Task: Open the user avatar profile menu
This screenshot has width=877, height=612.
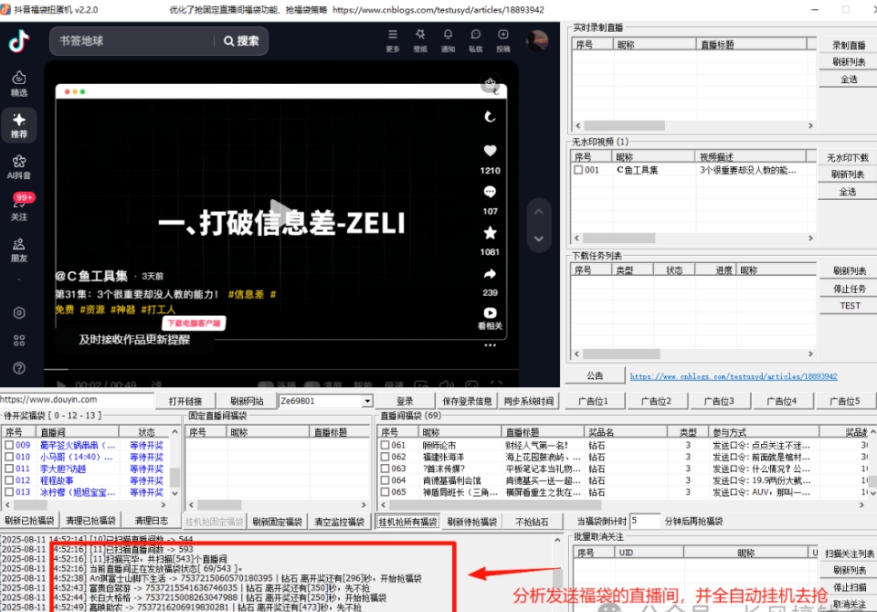Action: (537, 40)
